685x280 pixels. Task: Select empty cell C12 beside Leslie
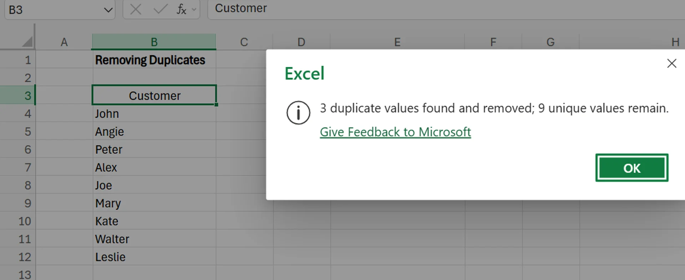tap(244, 256)
